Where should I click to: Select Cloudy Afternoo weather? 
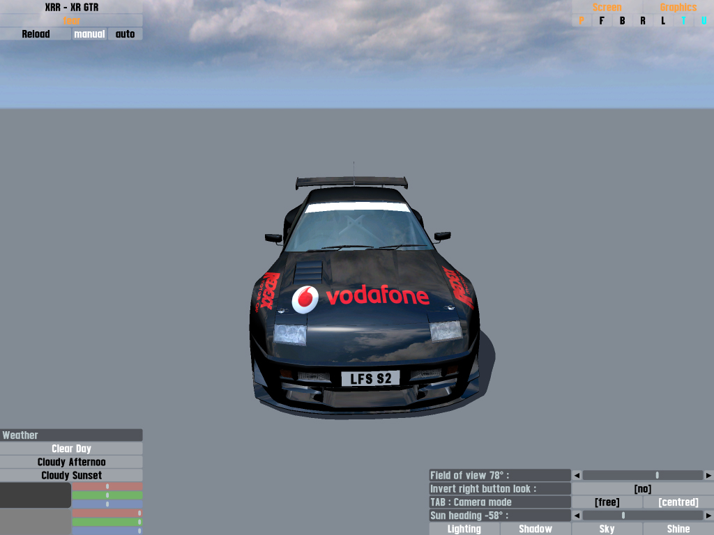tap(72, 462)
